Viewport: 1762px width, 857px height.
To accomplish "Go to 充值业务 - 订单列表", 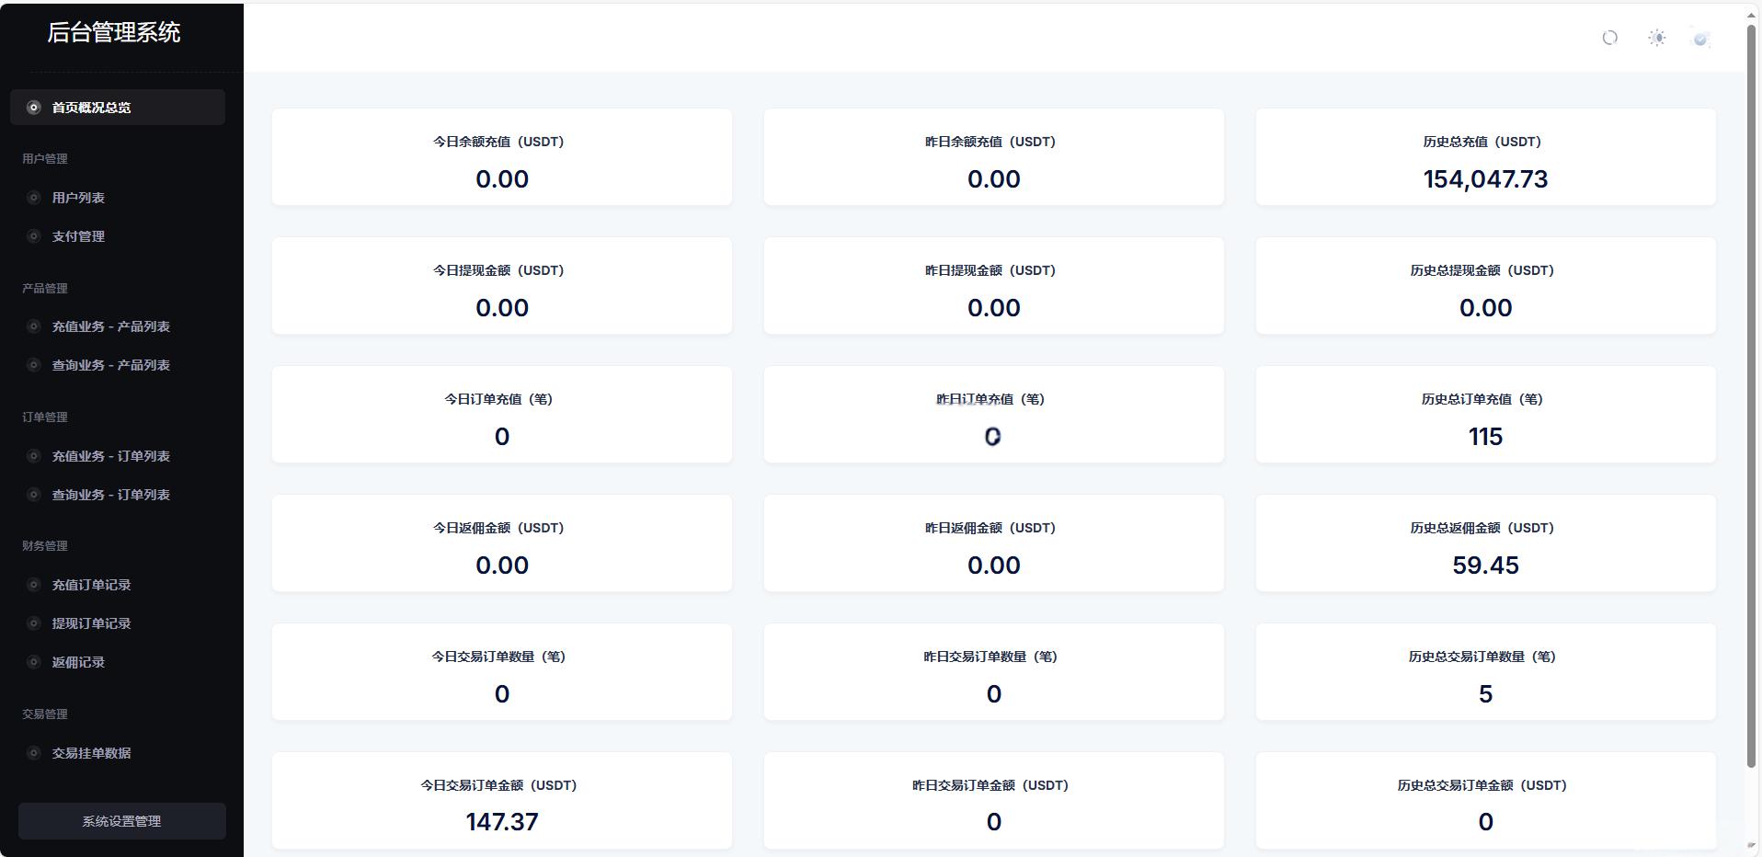I will 118,456.
